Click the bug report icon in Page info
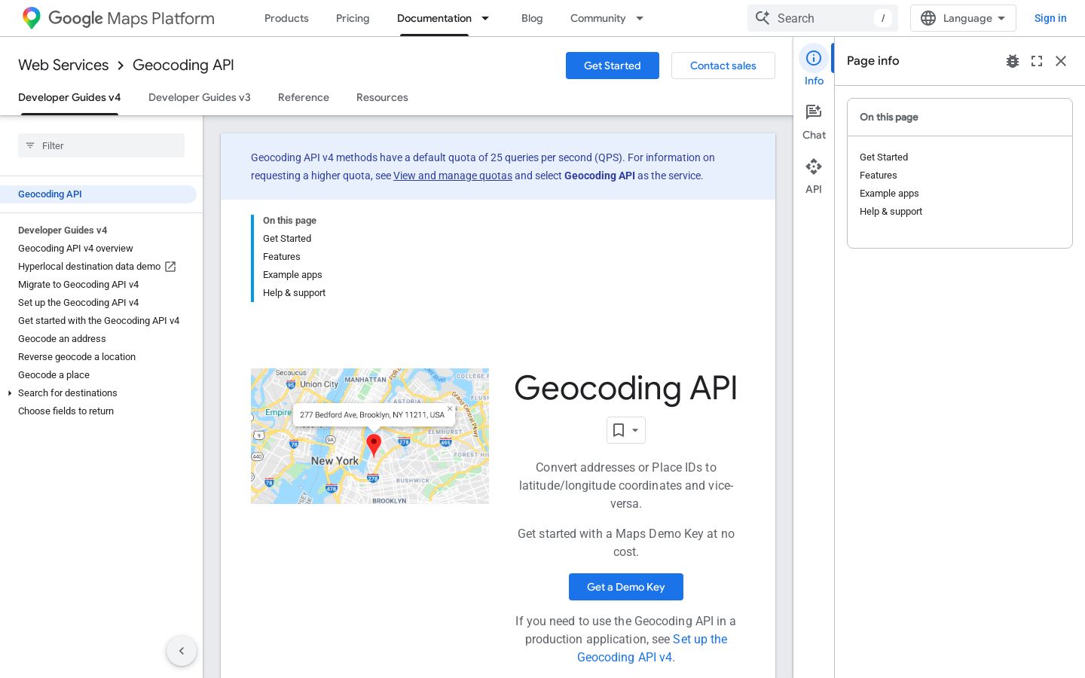Image resolution: width=1085 pixels, height=678 pixels. click(x=1013, y=61)
